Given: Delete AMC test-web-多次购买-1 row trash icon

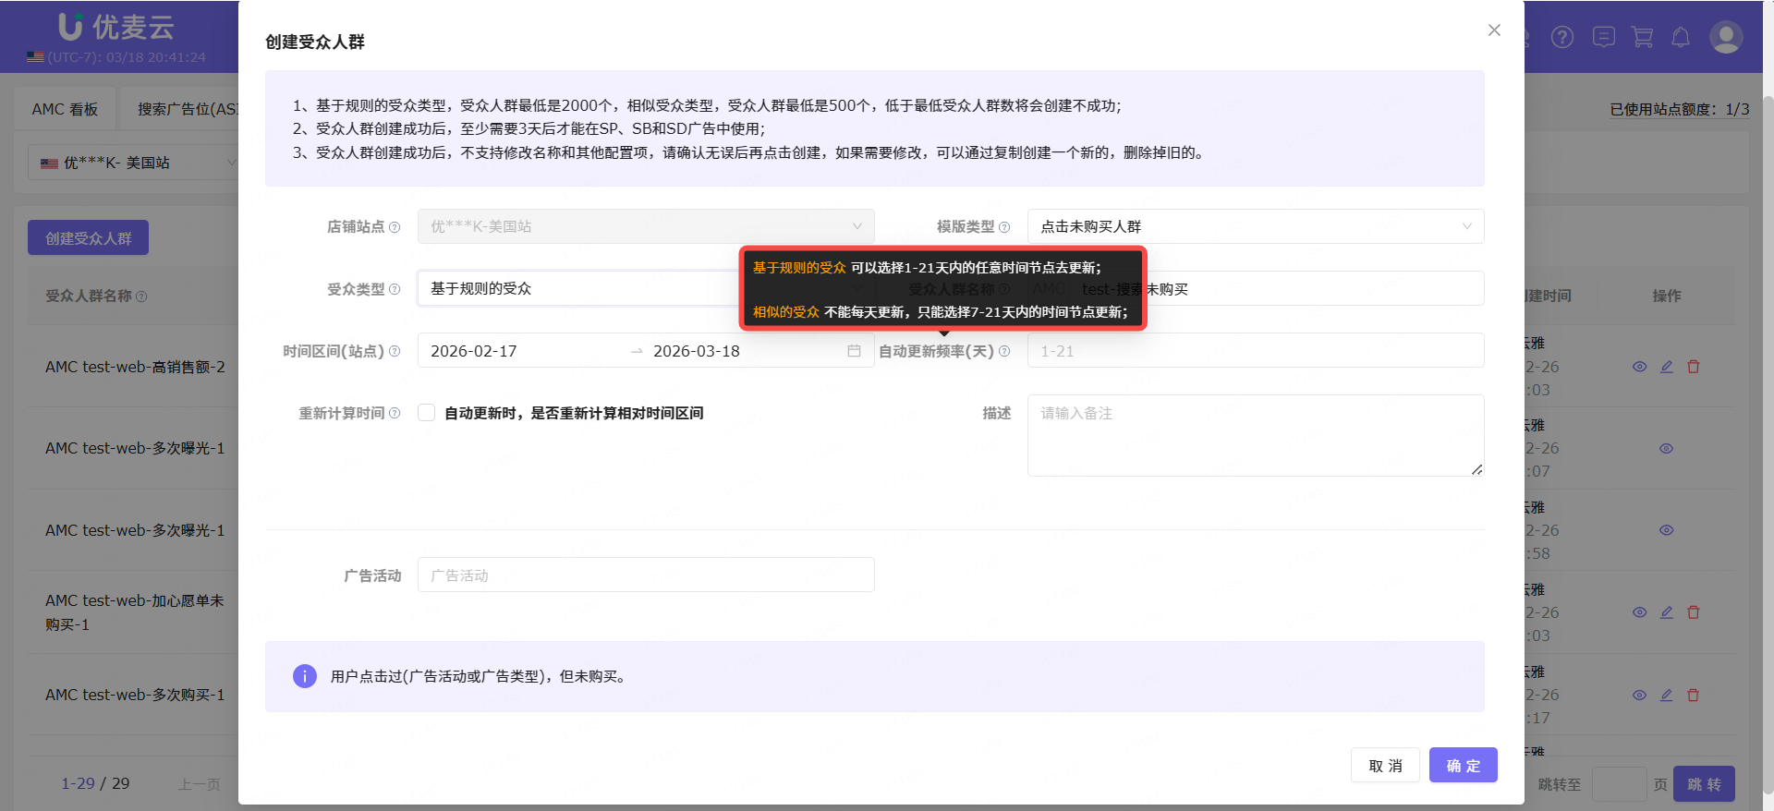Looking at the screenshot, I should click(x=1694, y=696).
